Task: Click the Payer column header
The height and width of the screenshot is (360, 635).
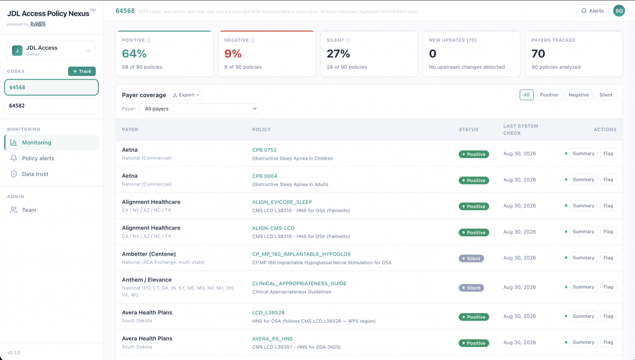Action: pos(130,130)
